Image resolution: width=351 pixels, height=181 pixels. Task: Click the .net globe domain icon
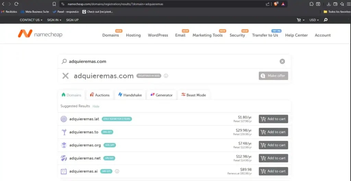coord(64,158)
